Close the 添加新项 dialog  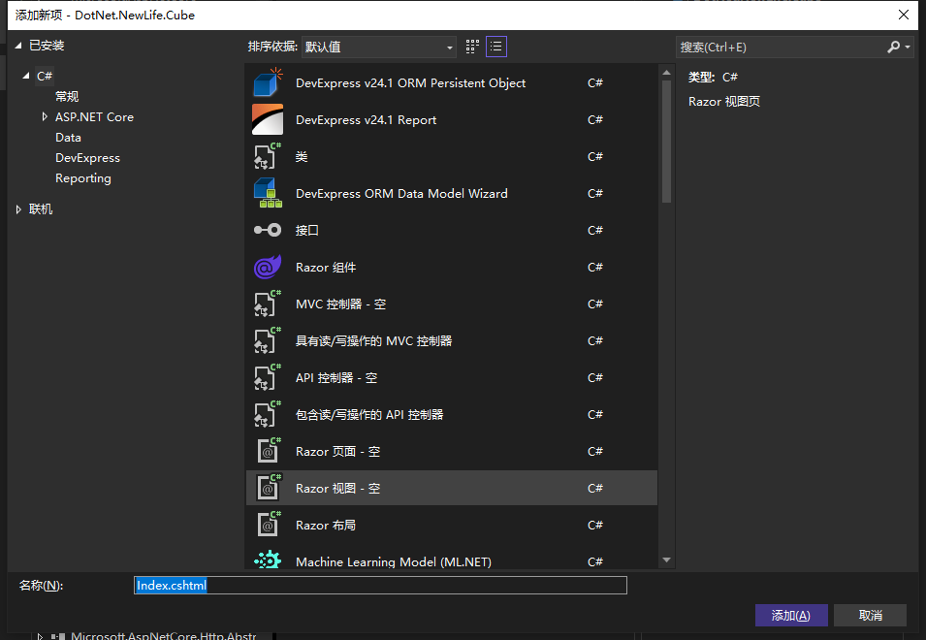click(x=904, y=15)
